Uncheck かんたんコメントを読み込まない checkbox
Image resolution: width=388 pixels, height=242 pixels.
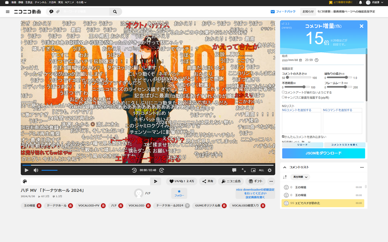coord(283,137)
